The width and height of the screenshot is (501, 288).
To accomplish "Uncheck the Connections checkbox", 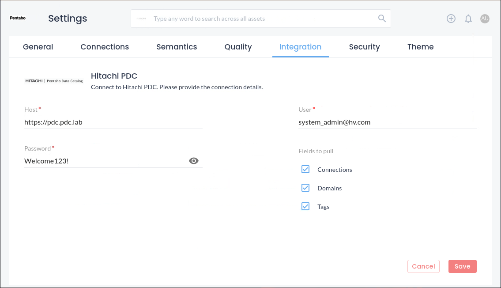I will click(305, 169).
